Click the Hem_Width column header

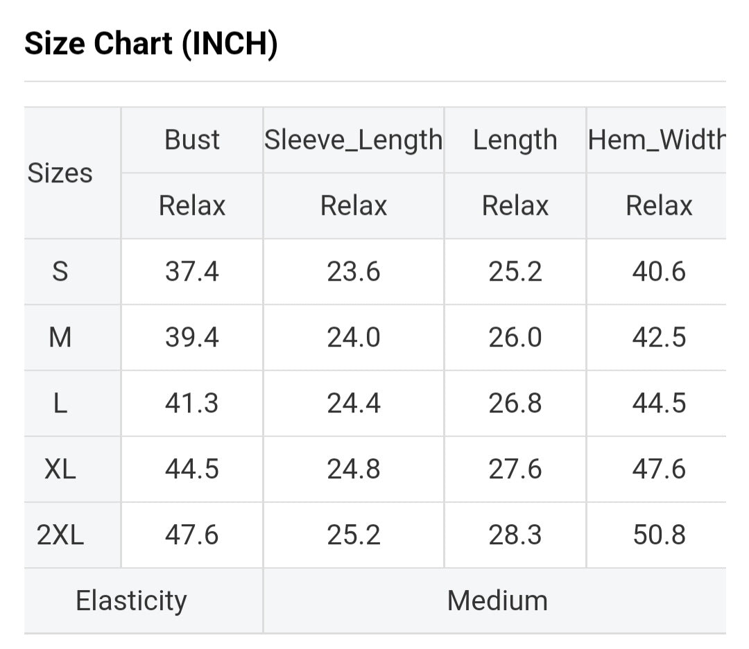click(656, 140)
